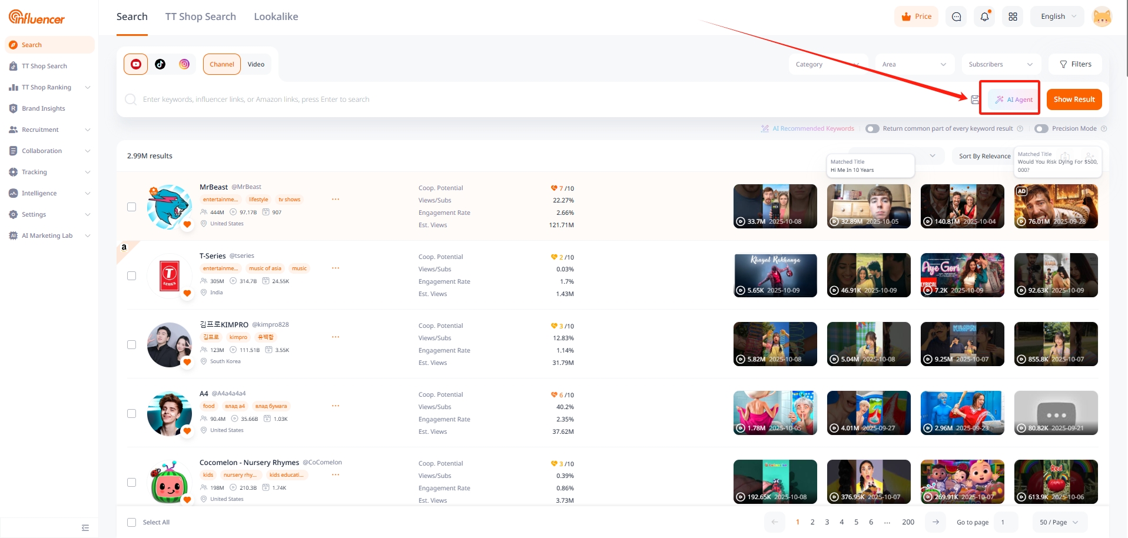Viewport: 1128px width, 538px height.
Task: Enable return common part keyword toggle
Action: [872, 128]
